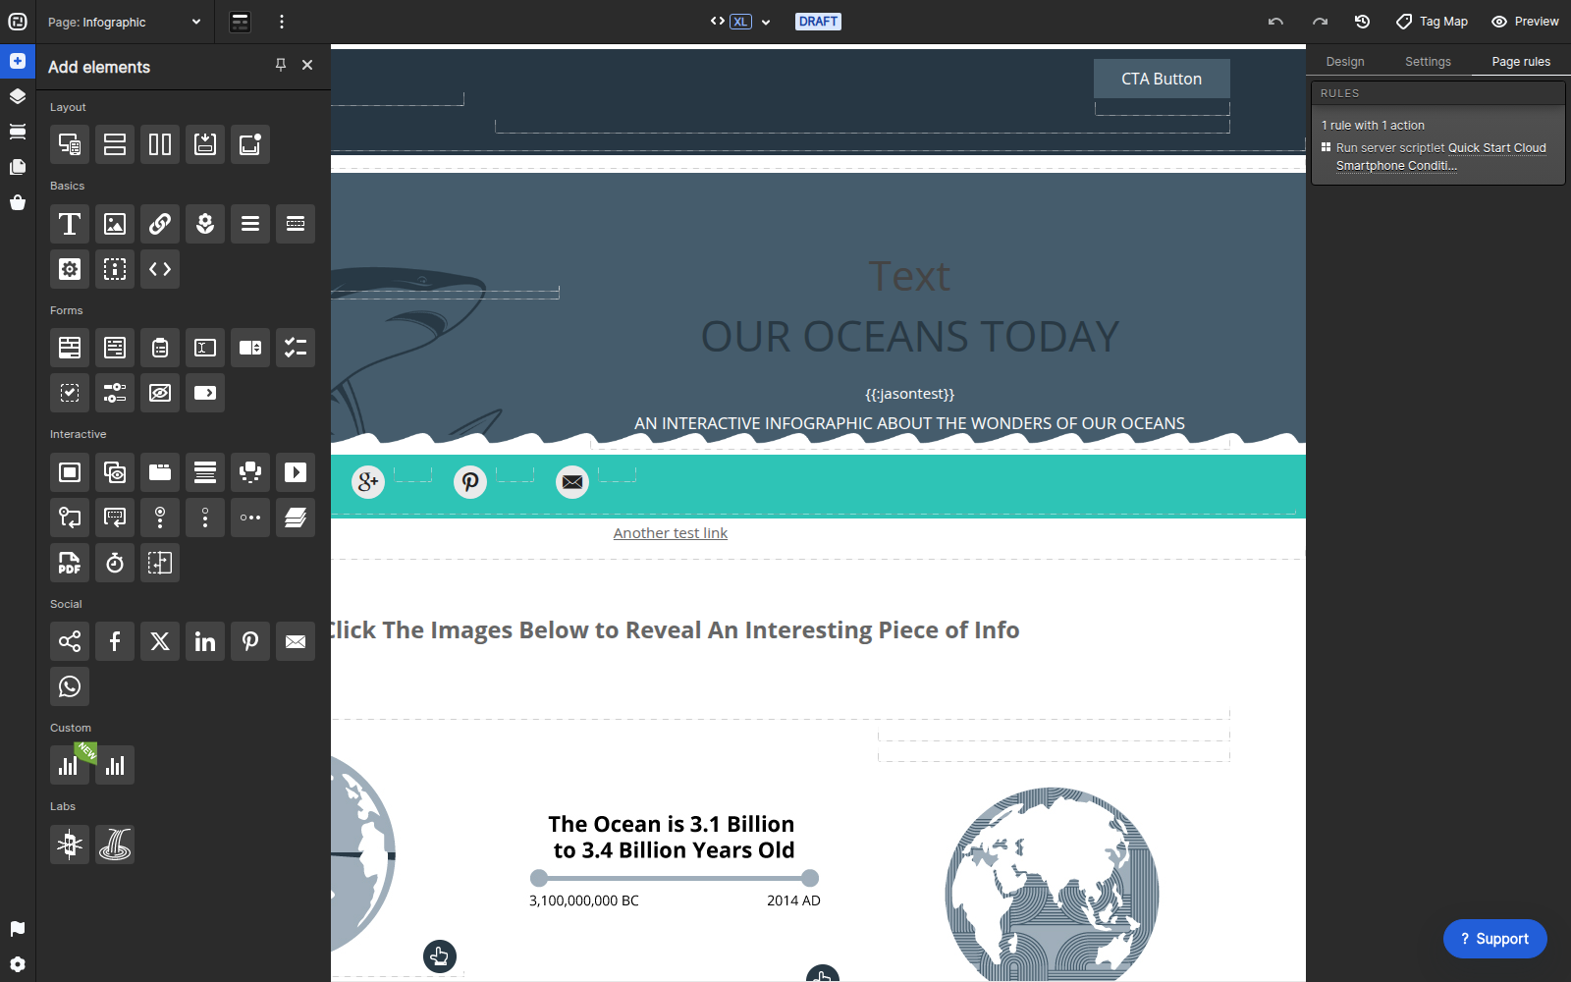Add a Text element from Basics
The image size is (1571, 982).
point(70,224)
